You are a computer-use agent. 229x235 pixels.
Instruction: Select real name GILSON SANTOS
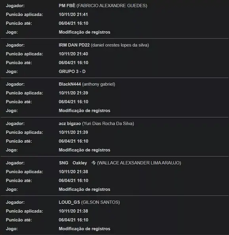tap(101, 202)
